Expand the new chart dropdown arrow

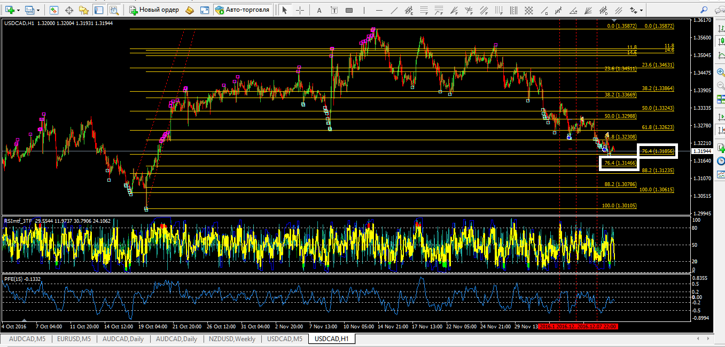point(19,10)
